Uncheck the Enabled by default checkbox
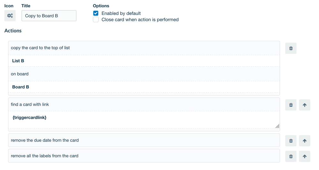The image size is (319, 170). pos(96,13)
